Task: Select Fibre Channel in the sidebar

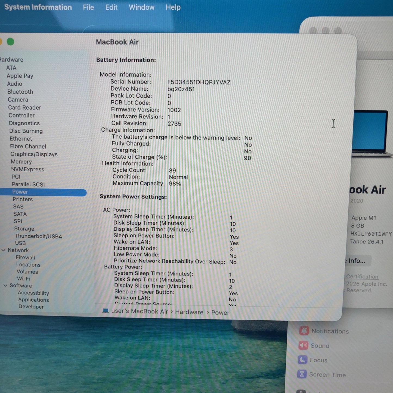Action: point(28,146)
